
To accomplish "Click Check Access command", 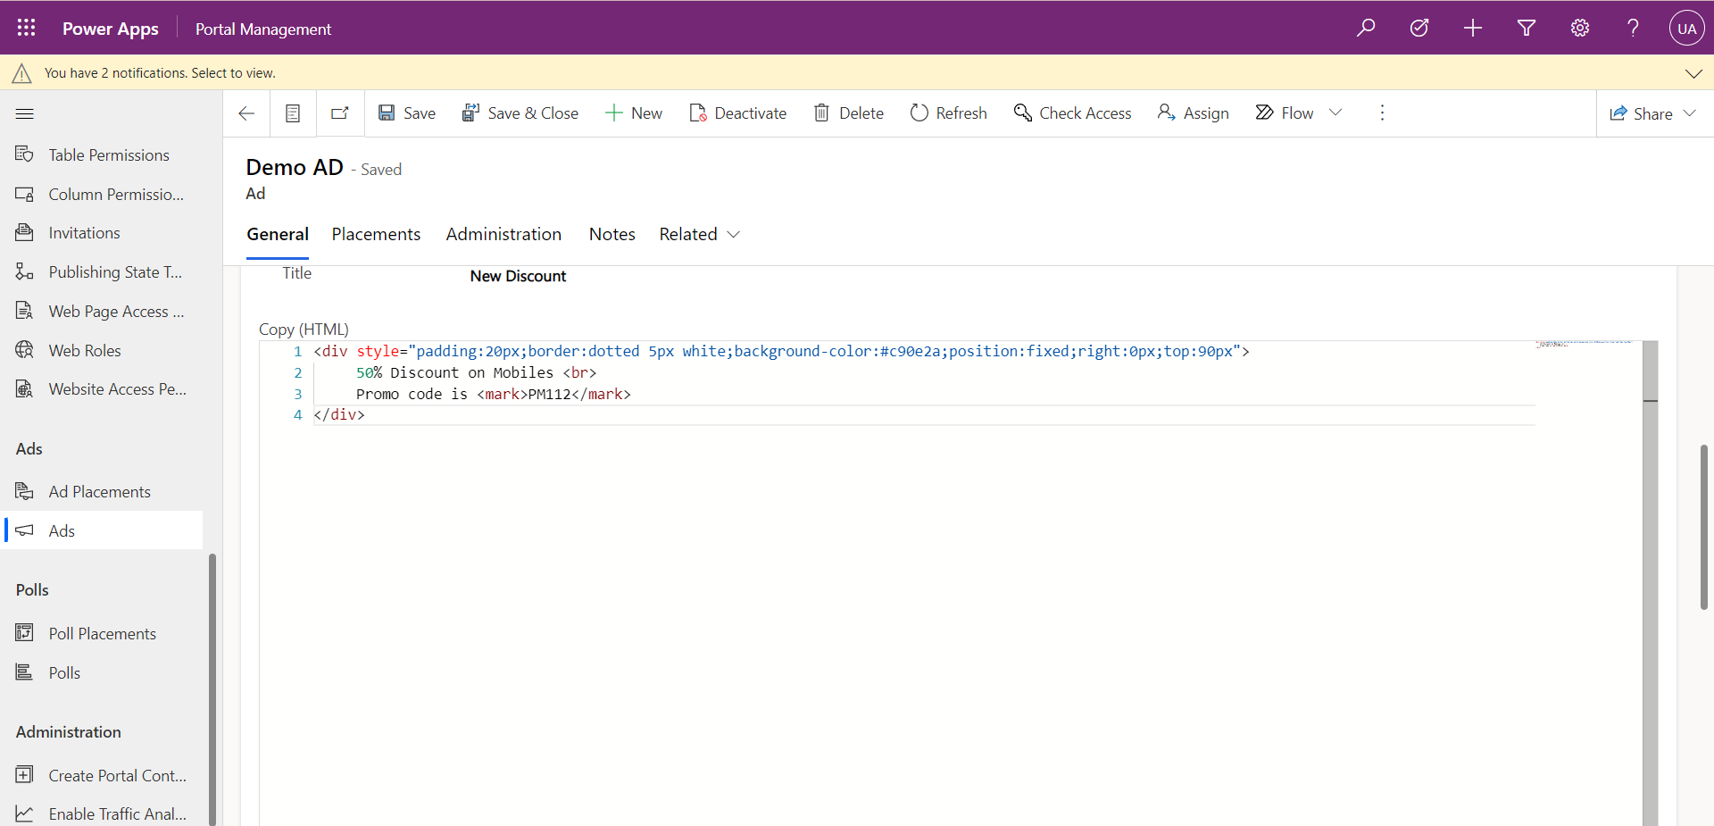I will [1072, 113].
